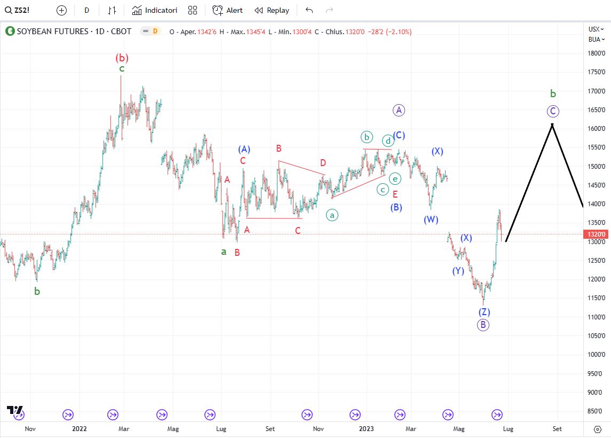This screenshot has height=438, width=611.
Task: Click the grey dash status indicator in legend
Action: point(145,31)
